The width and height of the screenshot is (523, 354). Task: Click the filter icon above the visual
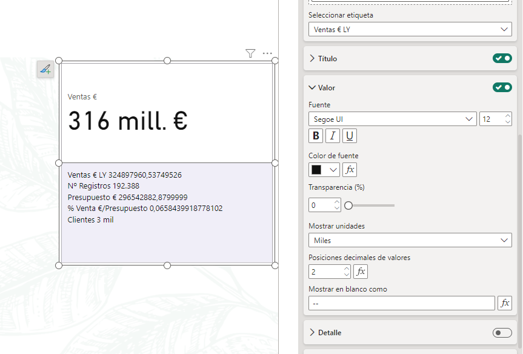[x=250, y=53]
